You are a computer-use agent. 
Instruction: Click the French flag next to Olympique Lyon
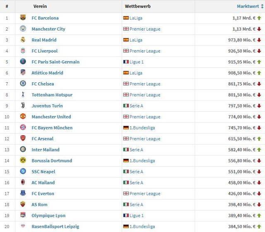(x=126, y=215)
